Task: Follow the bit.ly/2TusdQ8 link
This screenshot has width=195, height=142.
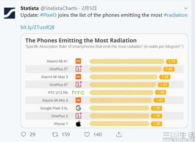Action: tap(37, 27)
